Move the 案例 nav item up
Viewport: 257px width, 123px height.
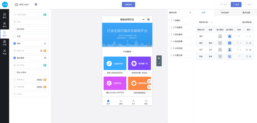[238, 43]
